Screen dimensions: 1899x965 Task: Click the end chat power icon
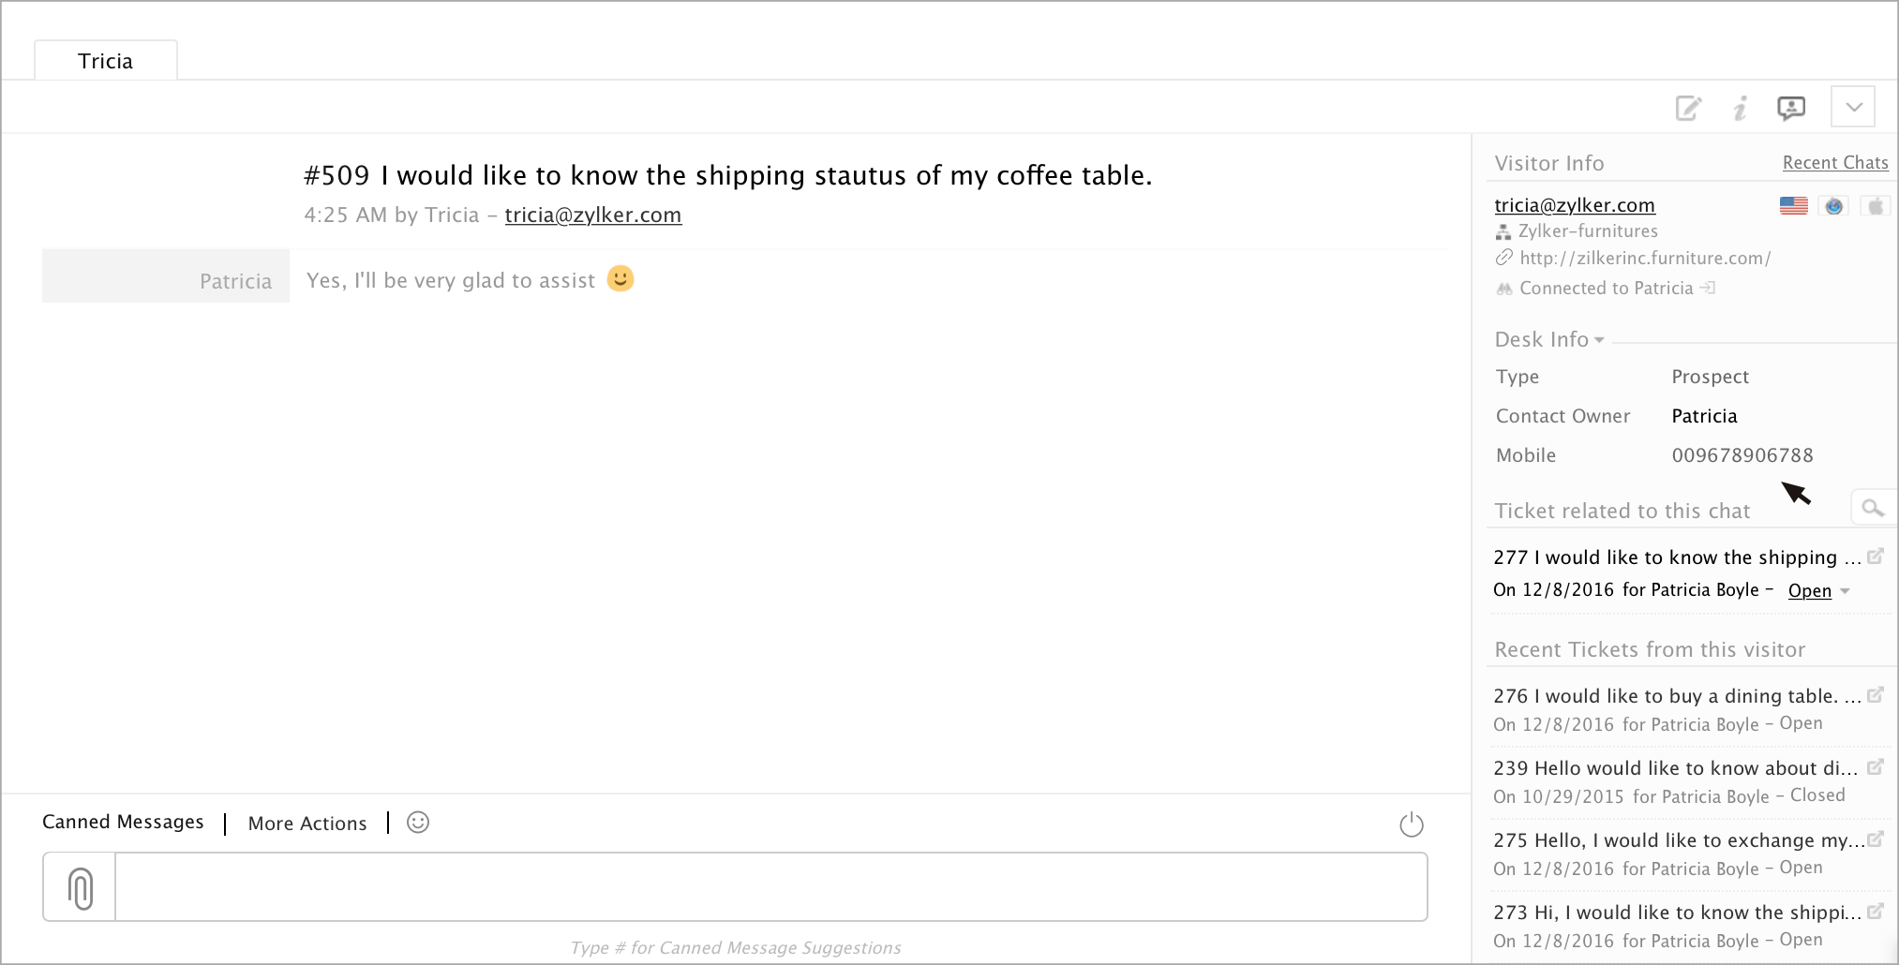tap(1411, 824)
